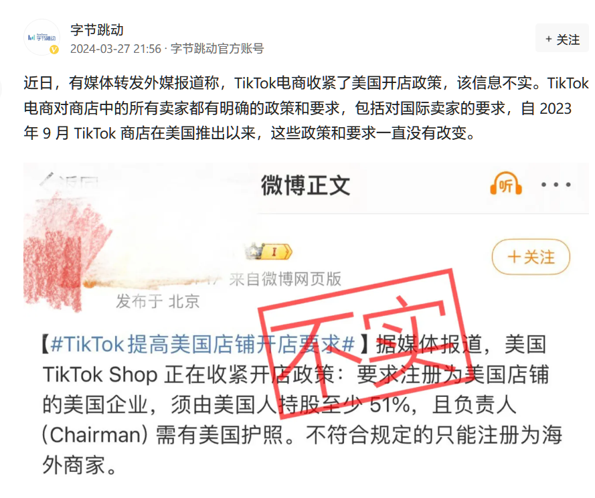Click the 字节跳动官方账号 label
Screen dimensions: 595x498
click(x=217, y=49)
